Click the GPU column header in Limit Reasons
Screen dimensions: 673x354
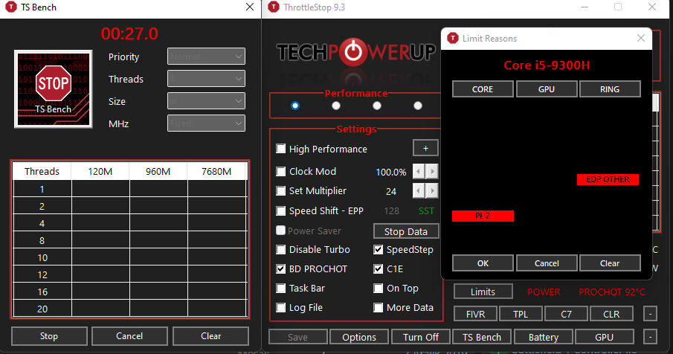point(547,89)
